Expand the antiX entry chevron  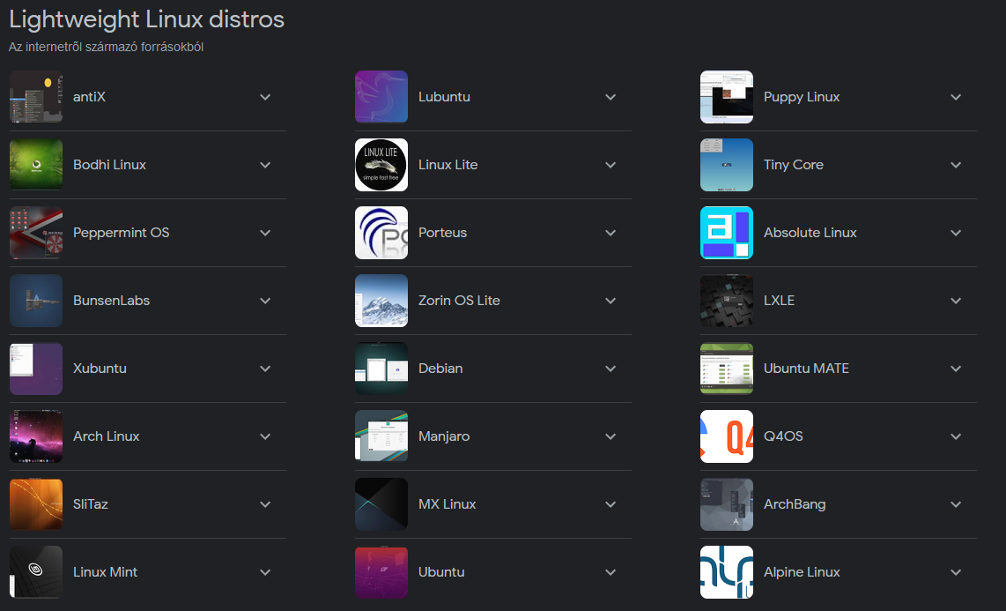[x=265, y=97]
